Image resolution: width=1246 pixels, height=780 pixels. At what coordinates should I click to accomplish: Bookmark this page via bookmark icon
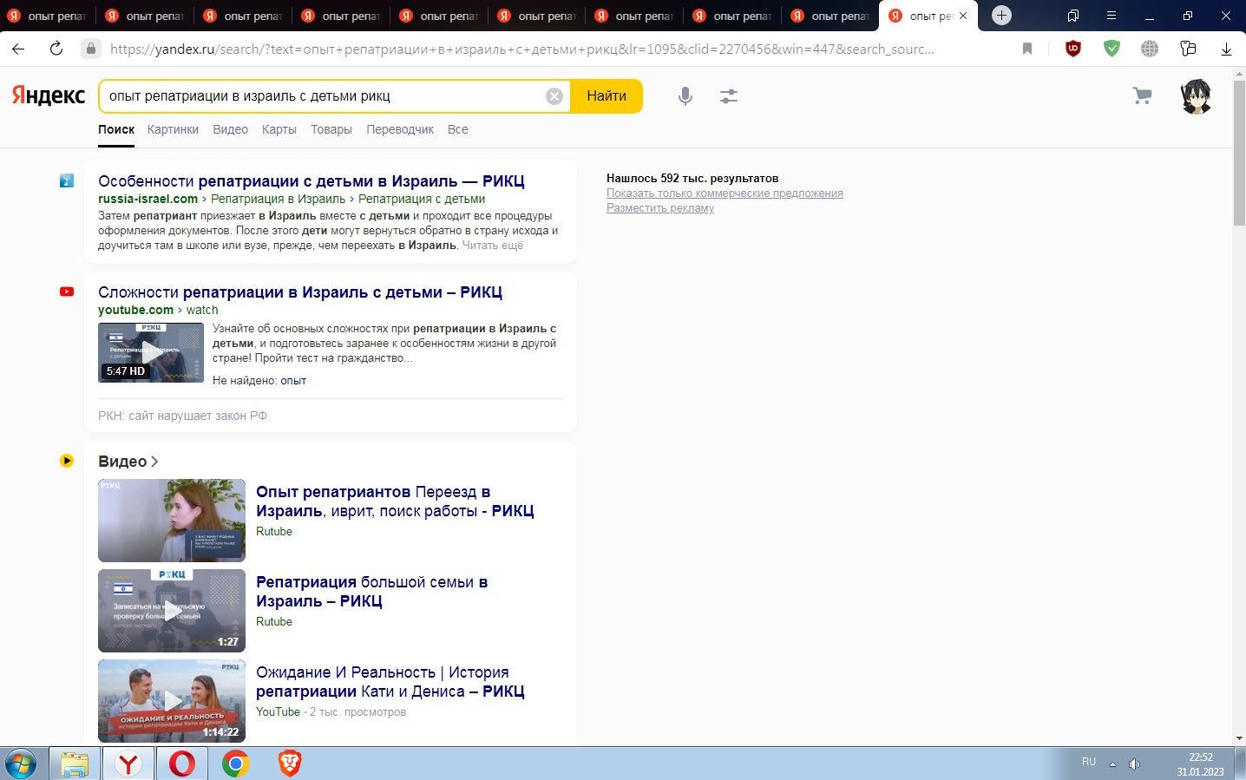(x=1027, y=49)
